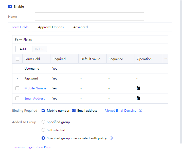This screenshot has height=156, width=182.
Task: Focus the Name text input field
Action: pos(89,16)
